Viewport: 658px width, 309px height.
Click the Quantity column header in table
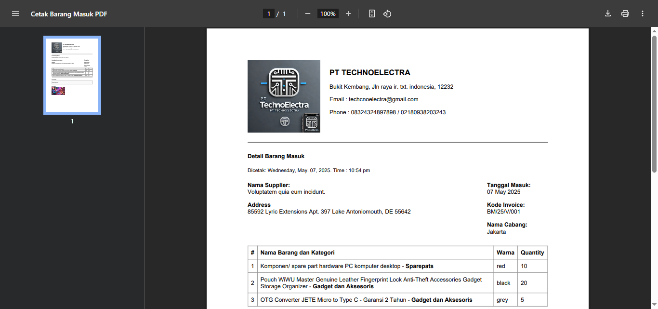pyautogui.click(x=532, y=253)
